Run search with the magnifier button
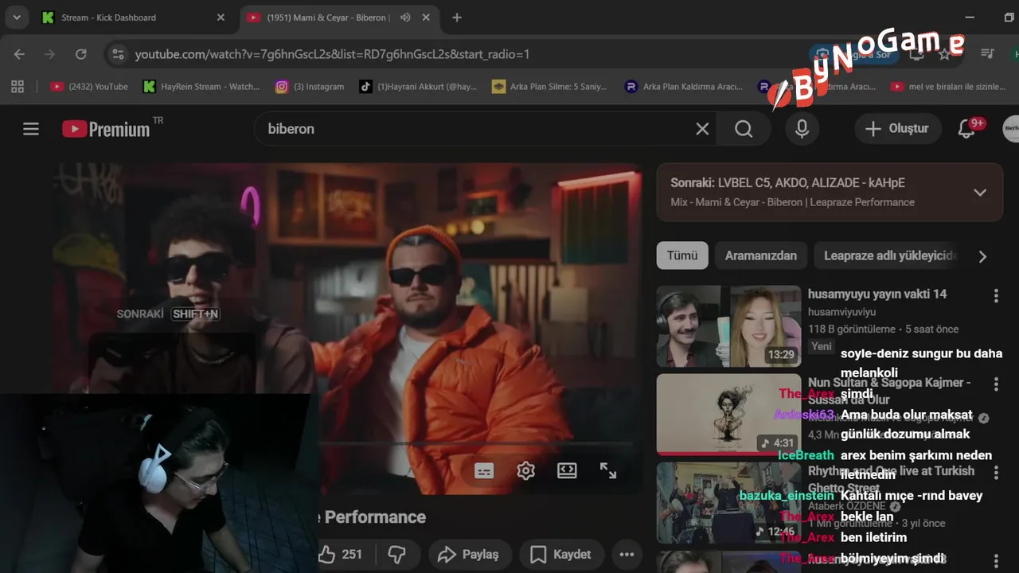 coord(744,129)
